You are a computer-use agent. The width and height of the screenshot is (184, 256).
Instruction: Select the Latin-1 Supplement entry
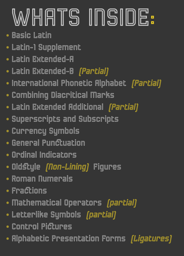point(46,47)
